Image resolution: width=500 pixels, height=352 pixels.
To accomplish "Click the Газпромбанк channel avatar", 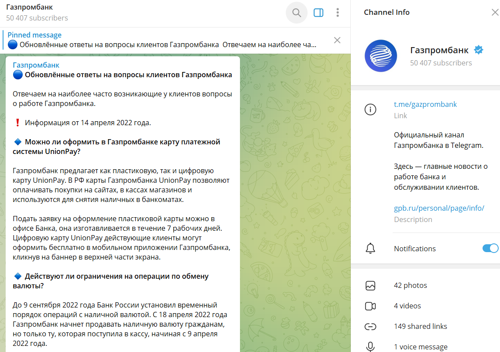I will pos(381,56).
